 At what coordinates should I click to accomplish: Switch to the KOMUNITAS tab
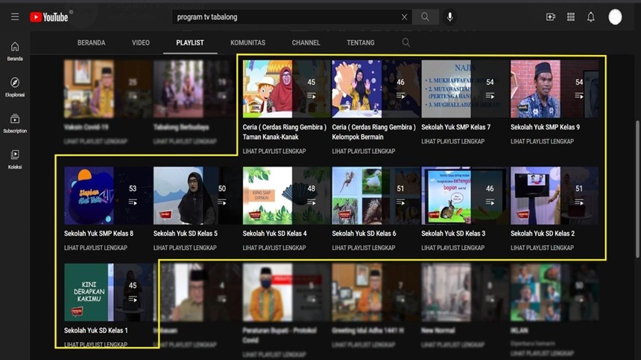(247, 42)
